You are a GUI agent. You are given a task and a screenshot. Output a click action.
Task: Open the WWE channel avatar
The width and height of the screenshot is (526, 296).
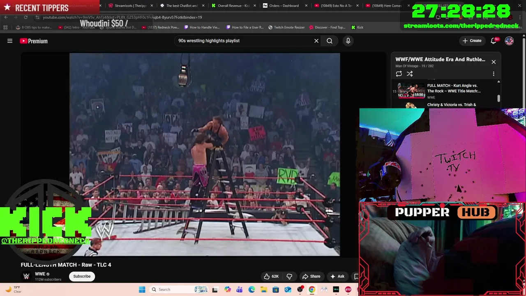(26, 276)
